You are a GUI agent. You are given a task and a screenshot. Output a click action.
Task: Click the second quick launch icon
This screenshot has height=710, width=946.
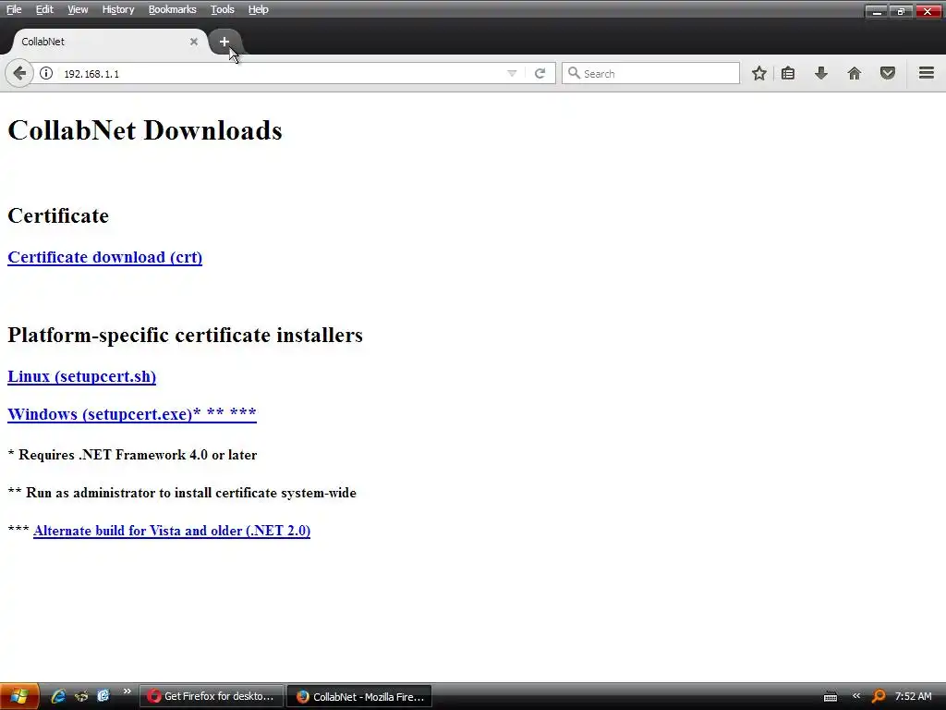(x=81, y=696)
